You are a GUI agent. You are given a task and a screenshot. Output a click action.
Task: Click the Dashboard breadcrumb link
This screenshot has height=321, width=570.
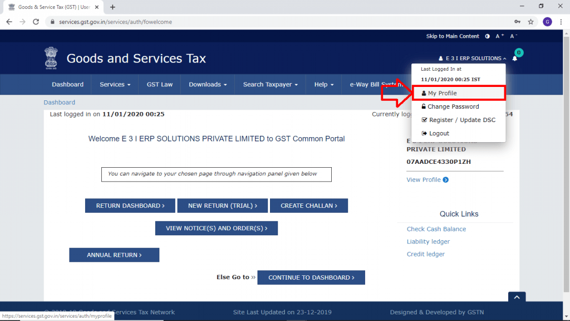click(x=59, y=103)
